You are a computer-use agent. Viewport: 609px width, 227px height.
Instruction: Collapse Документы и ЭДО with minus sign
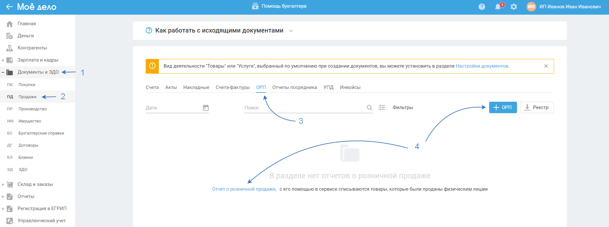[3, 72]
